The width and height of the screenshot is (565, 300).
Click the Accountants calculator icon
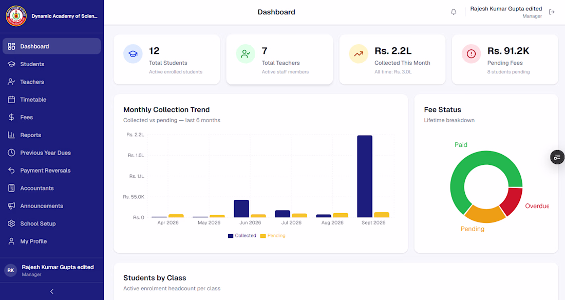(11, 188)
